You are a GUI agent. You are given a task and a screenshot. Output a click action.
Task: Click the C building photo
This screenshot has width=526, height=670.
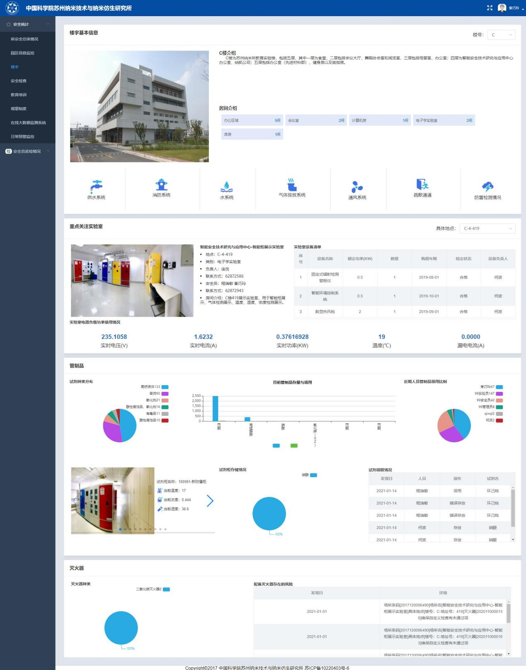[x=139, y=107]
